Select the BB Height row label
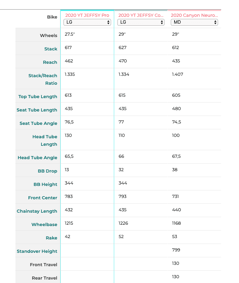239x283 pixels. pyautogui.click(x=45, y=185)
